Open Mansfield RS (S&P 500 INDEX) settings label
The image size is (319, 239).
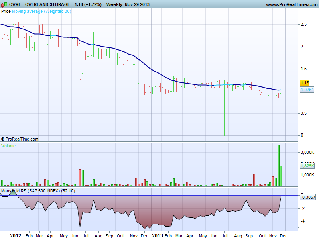click(38, 191)
